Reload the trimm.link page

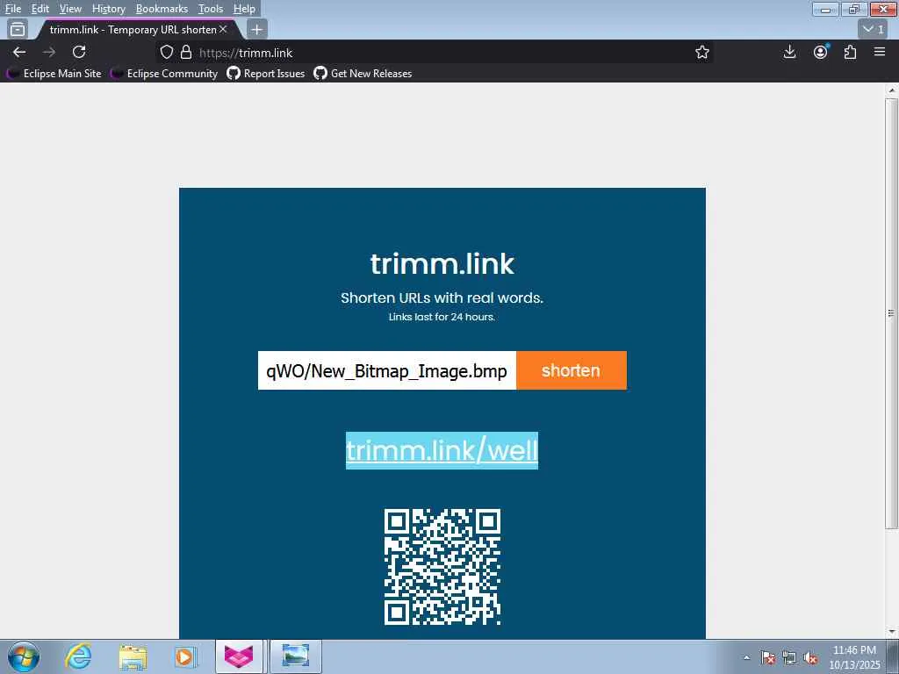(x=79, y=52)
